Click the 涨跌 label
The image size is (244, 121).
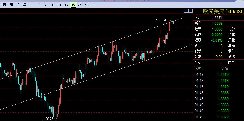coord(198,35)
